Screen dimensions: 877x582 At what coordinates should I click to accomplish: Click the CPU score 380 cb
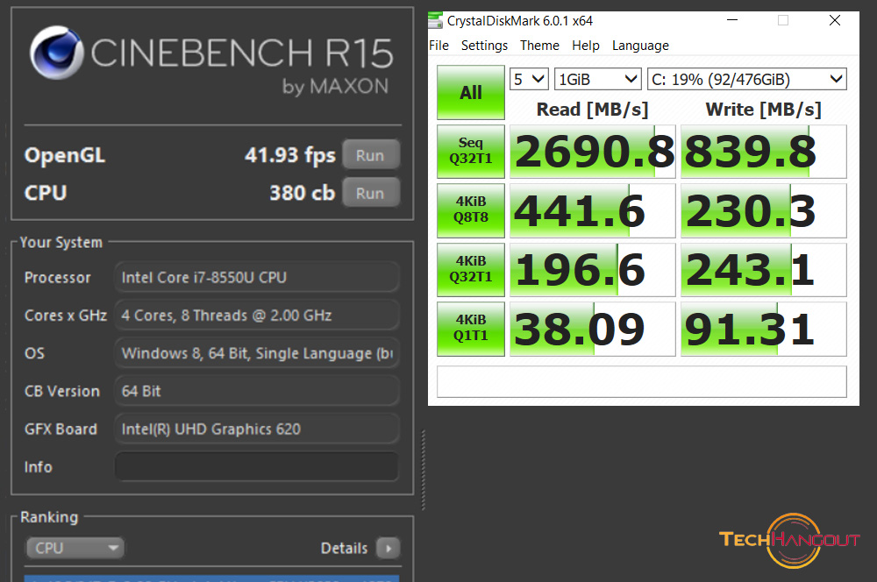coord(302,193)
